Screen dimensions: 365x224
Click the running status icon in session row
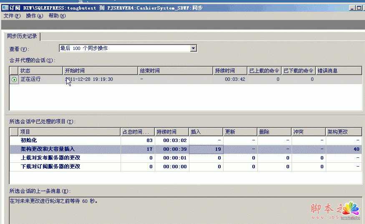(14, 80)
